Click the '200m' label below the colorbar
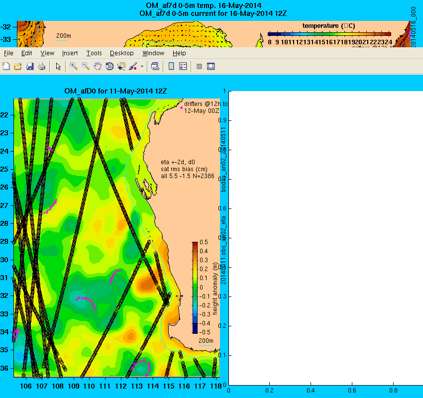423x398 pixels. [206, 341]
